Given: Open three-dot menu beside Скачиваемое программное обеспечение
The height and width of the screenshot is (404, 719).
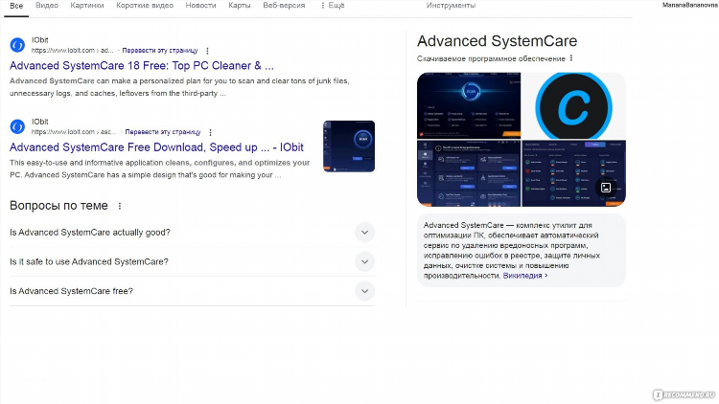Looking at the screenshot, I should (571, 58).
